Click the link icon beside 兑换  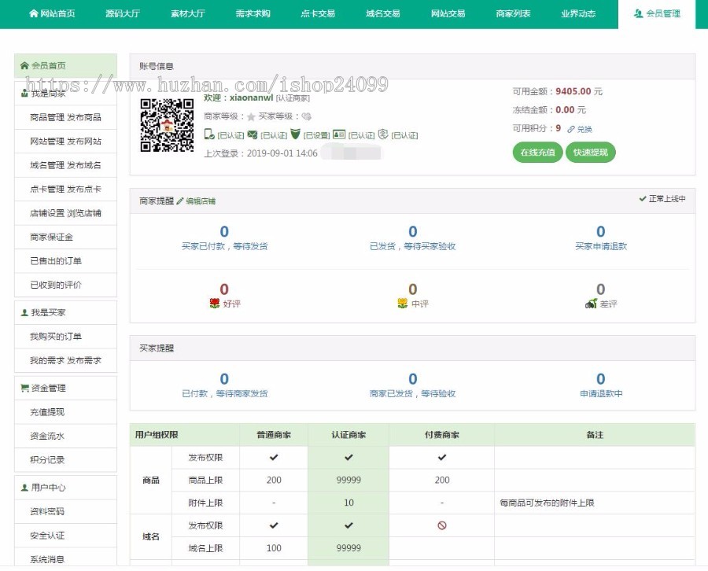(x=571, y=130)
